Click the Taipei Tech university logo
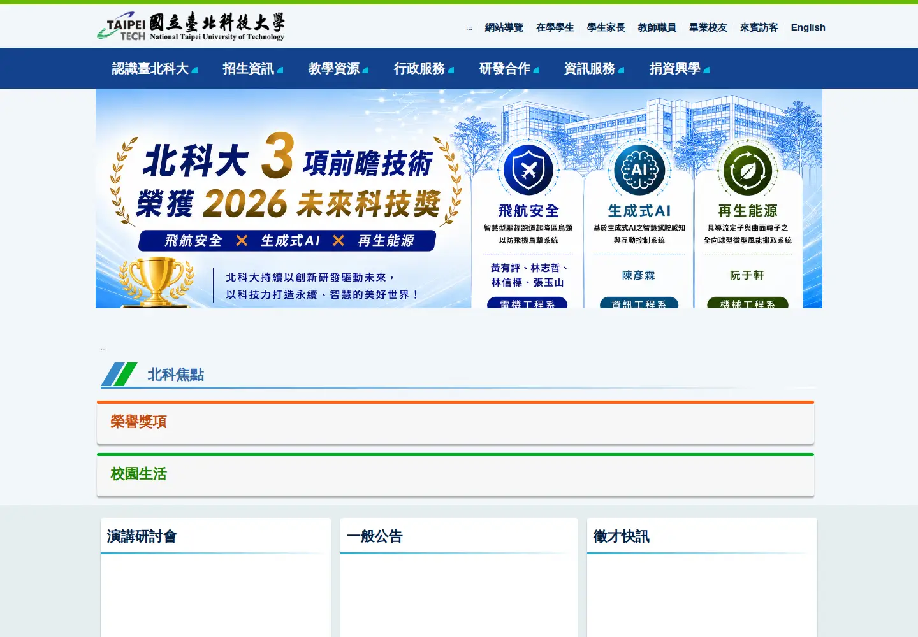Image resolution: width=918 pixels, height=637 pixels. click(191, 26)
